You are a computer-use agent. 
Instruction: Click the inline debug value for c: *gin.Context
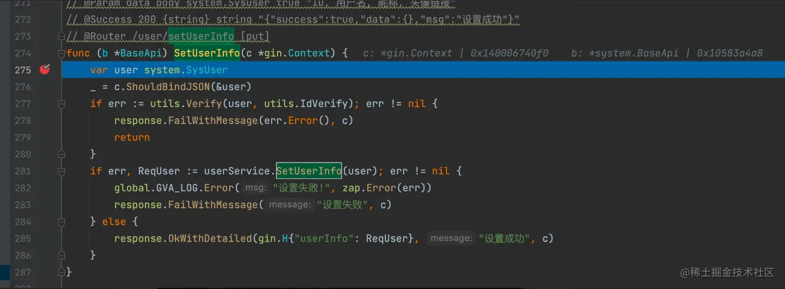pyautogui.click(x=456, y=53)
